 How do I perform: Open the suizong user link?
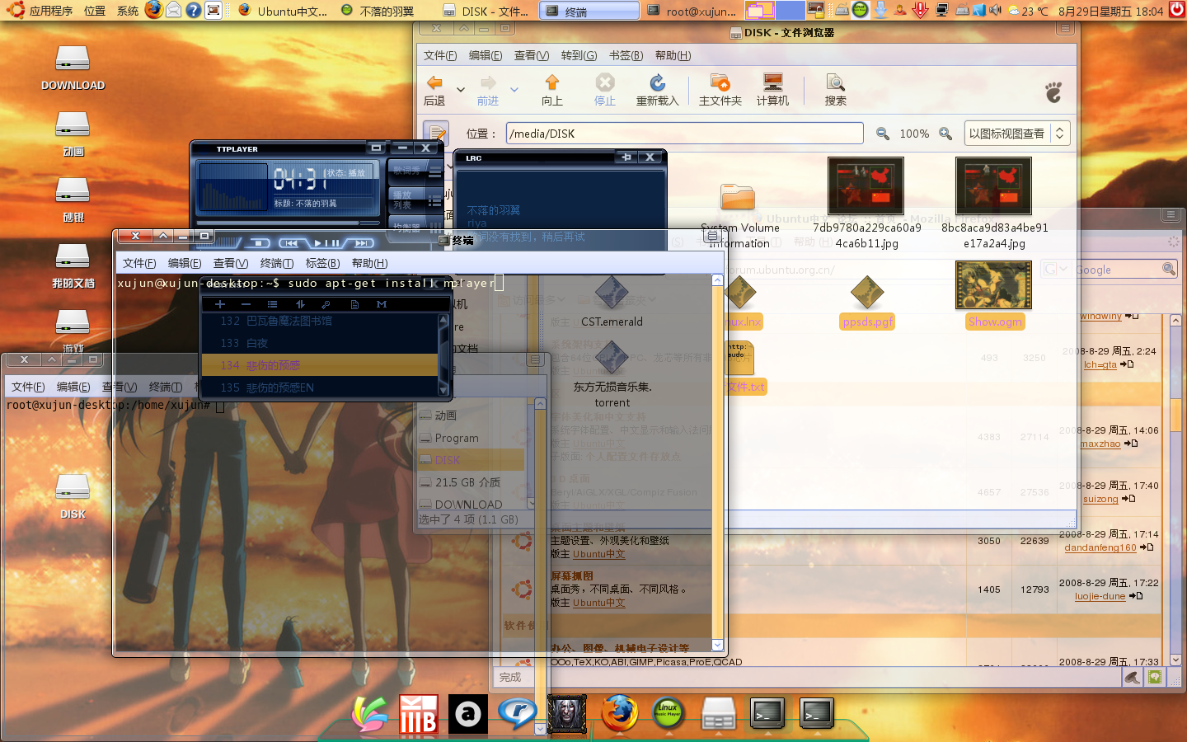pos(1100,499)
